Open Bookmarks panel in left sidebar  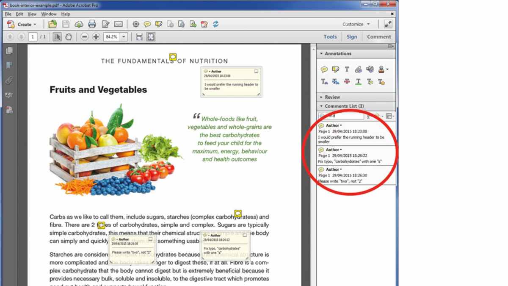coord(9,65)
